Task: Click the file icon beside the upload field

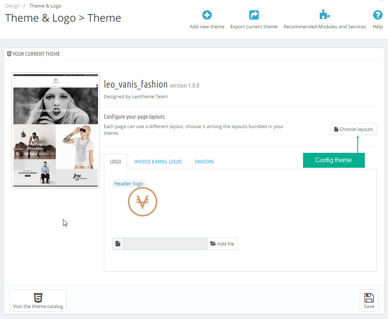Action: (x=118, y=244)
